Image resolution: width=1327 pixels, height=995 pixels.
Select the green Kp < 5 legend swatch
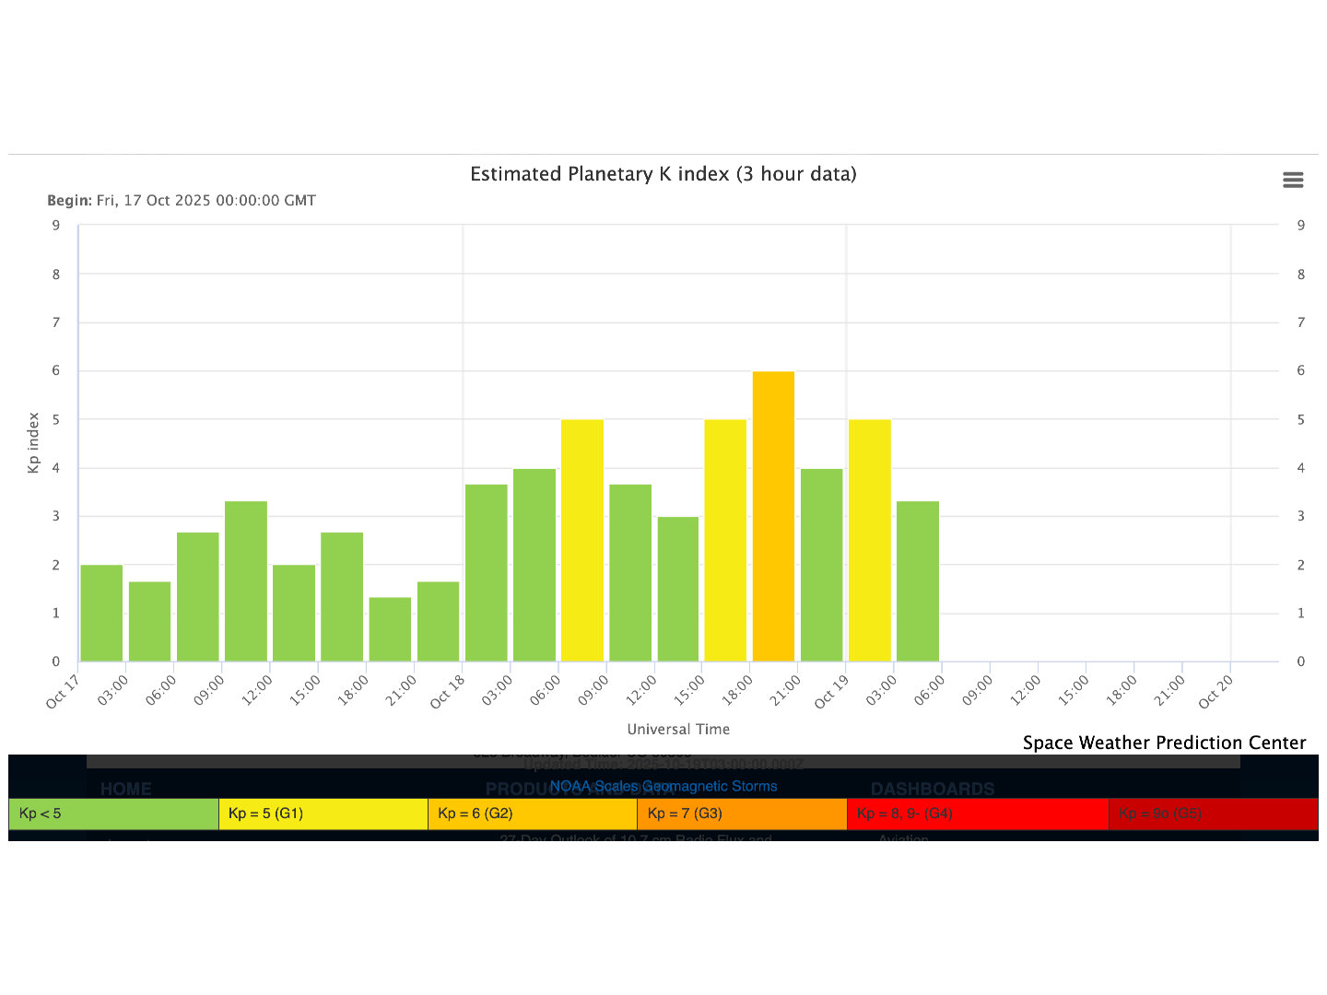113,814
